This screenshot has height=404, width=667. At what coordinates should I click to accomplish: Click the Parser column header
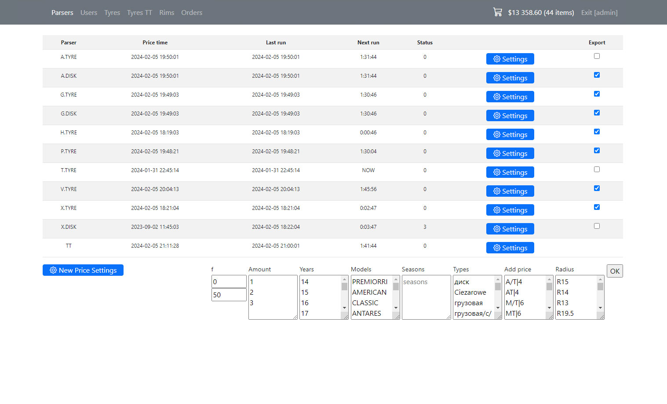[69, 43]
